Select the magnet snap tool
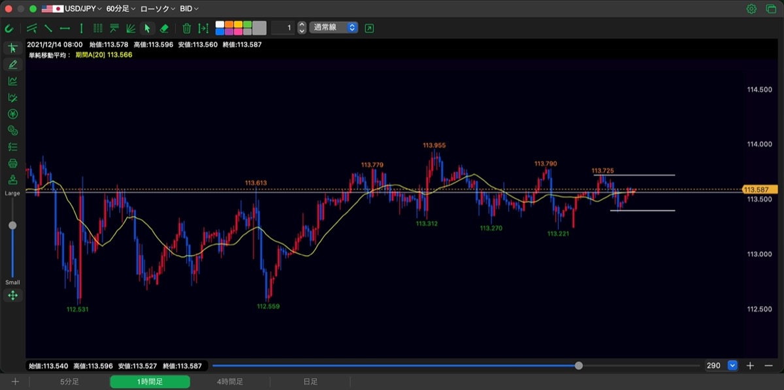The width and height of the screenshot is (784, 390). pos(9,28)
